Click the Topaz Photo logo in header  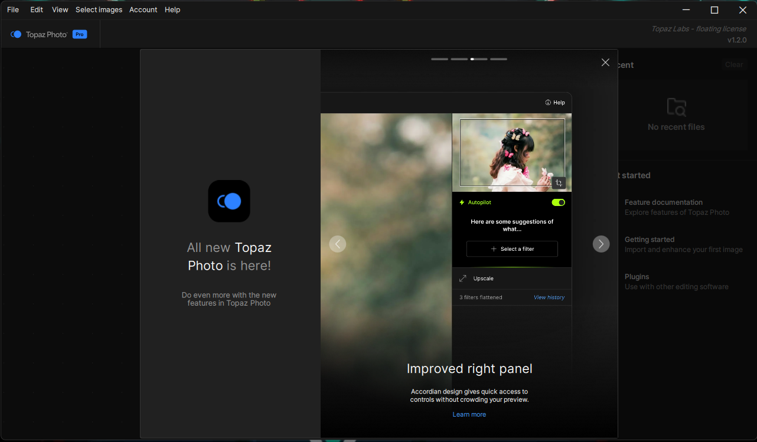tap(39, 34)
